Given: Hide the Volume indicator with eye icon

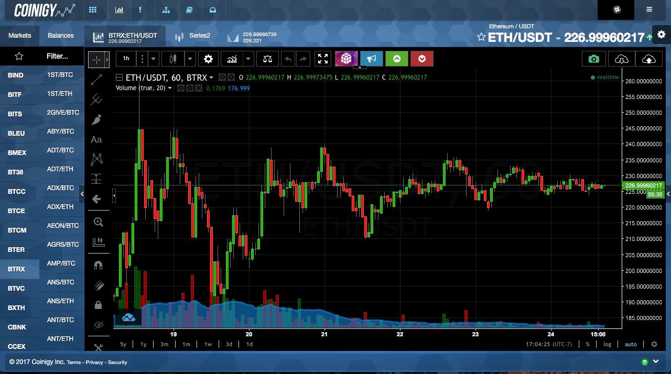Looking at the screenshot, I should pos(181,88).
